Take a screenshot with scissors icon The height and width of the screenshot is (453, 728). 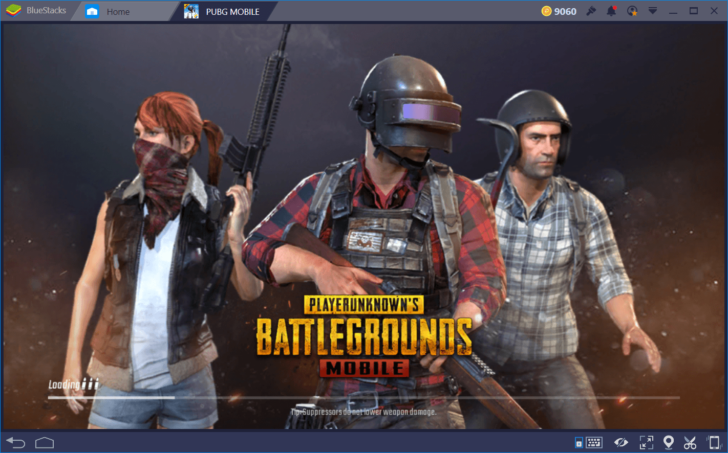pos(690,442)
